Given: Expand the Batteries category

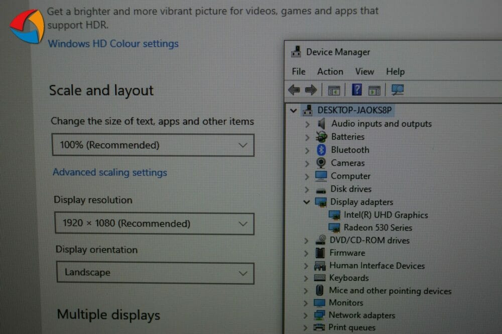Looking at the screenshot, I should tap(307, 137).
